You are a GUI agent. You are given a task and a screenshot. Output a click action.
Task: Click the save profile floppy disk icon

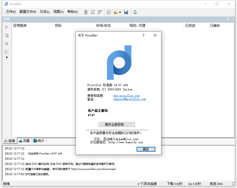[126, 12]
